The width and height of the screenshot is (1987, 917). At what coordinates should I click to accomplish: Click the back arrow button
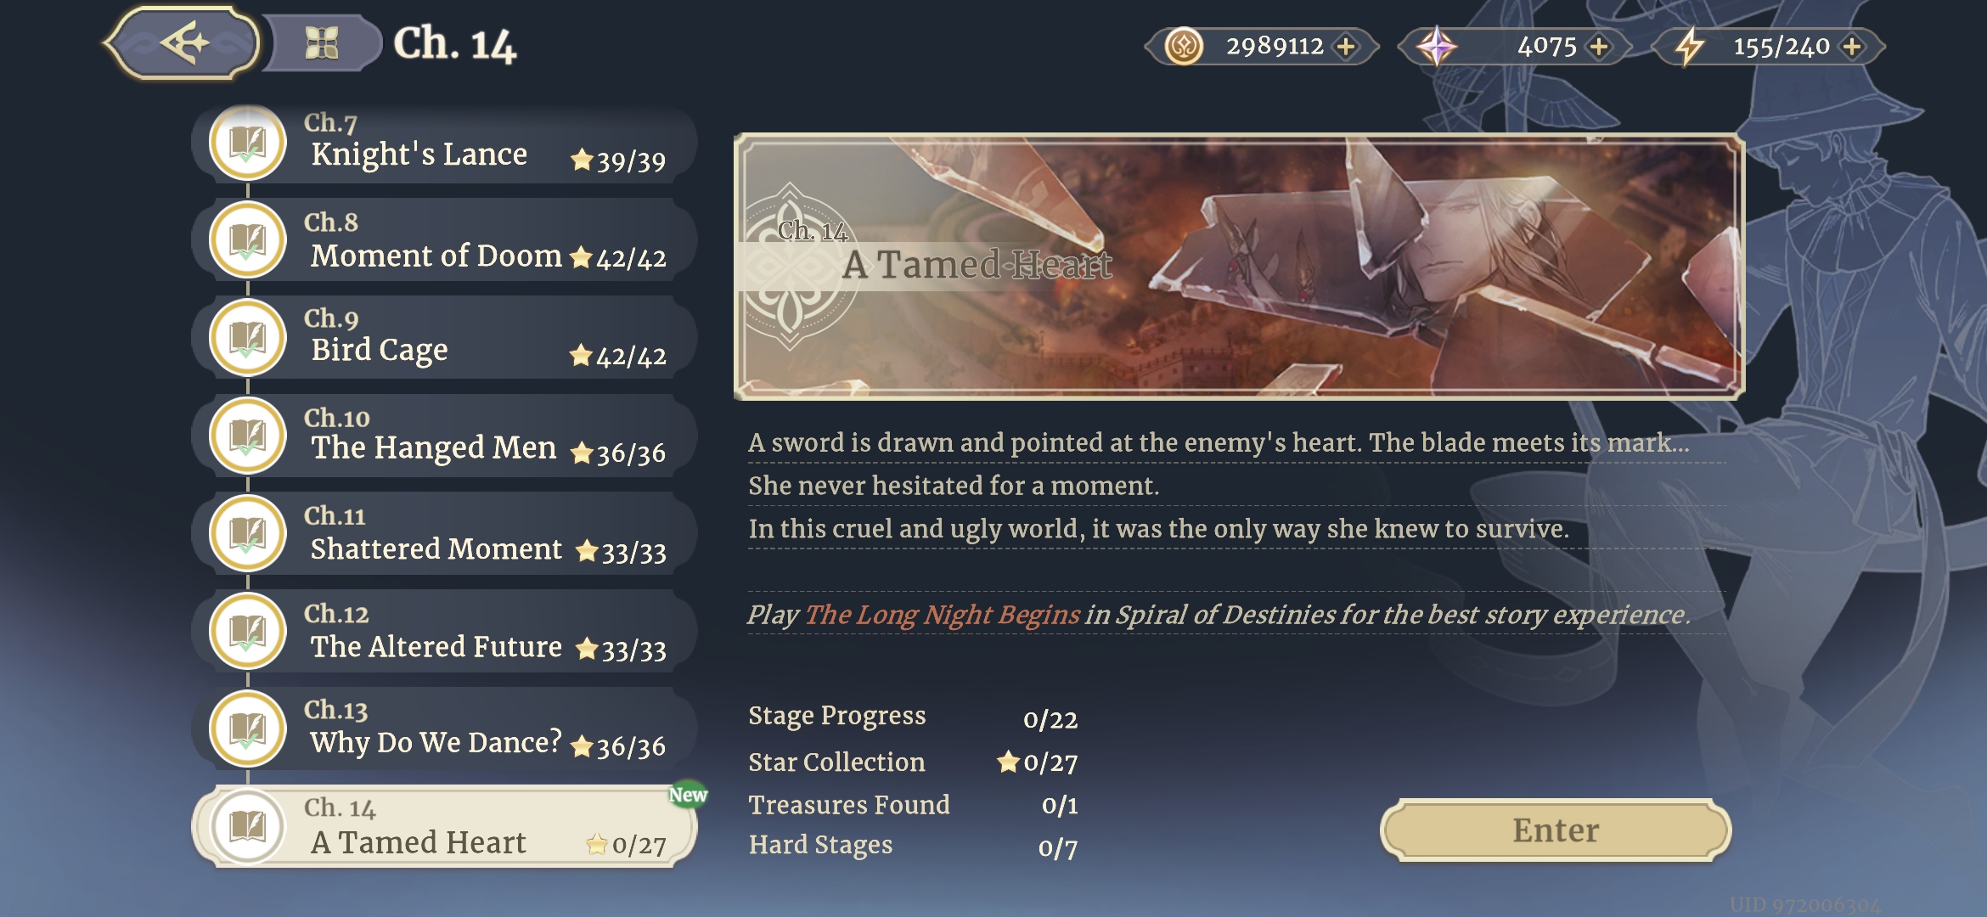coord(183,42)
